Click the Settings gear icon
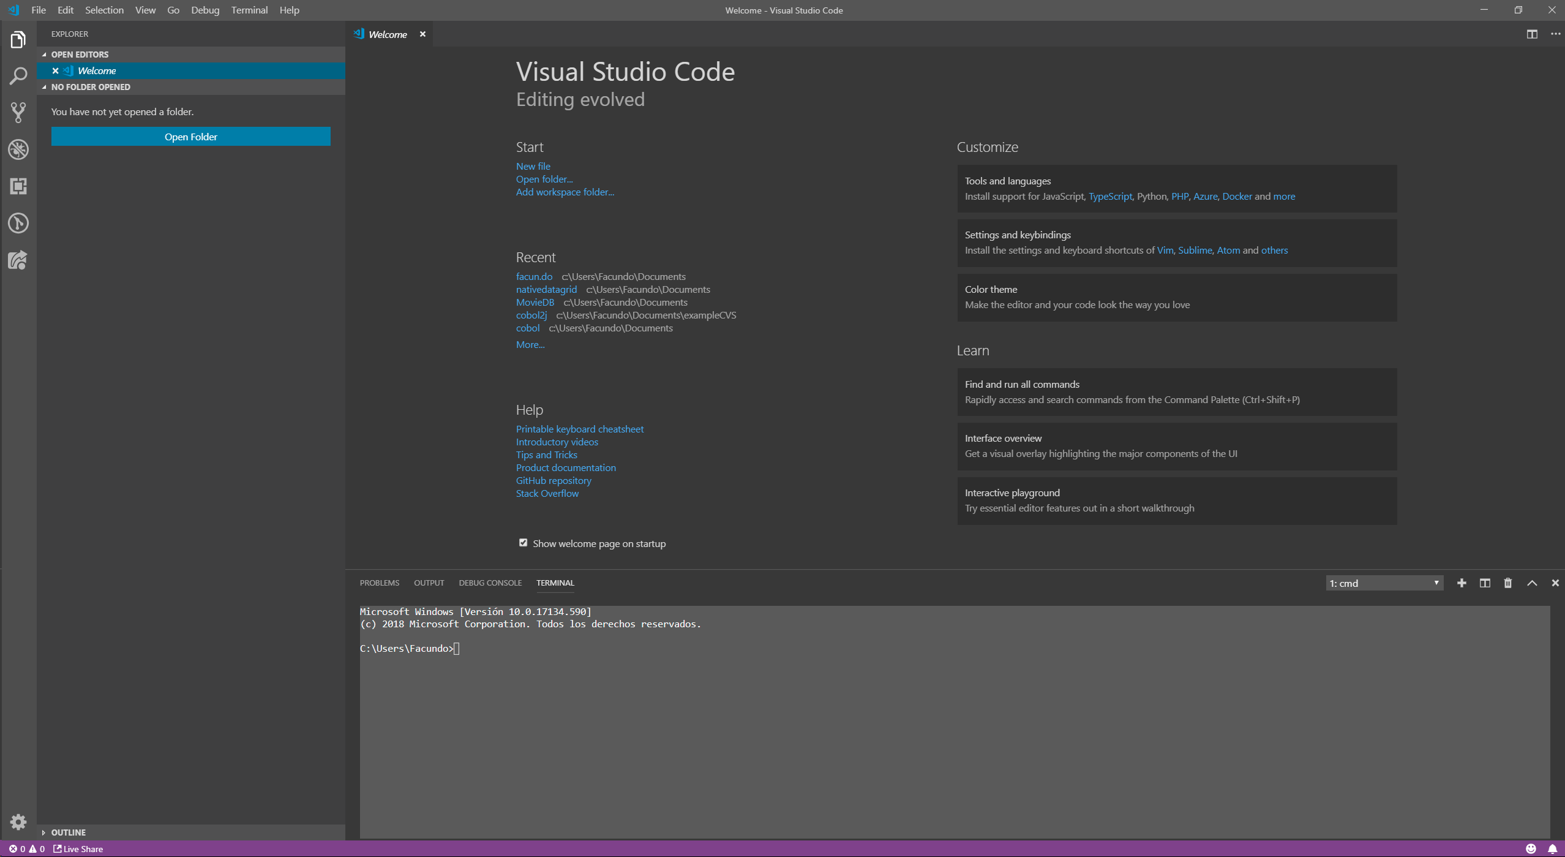The width and height of the screenshot is (1565, 857). 18,822
